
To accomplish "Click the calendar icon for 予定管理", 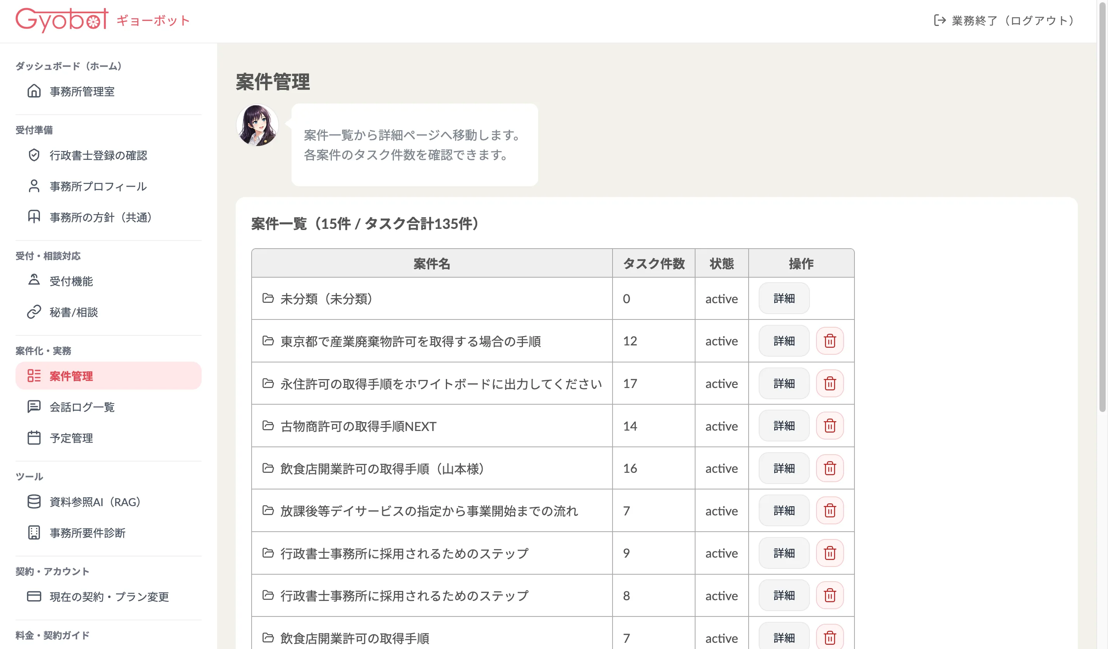I will [34, 438].
